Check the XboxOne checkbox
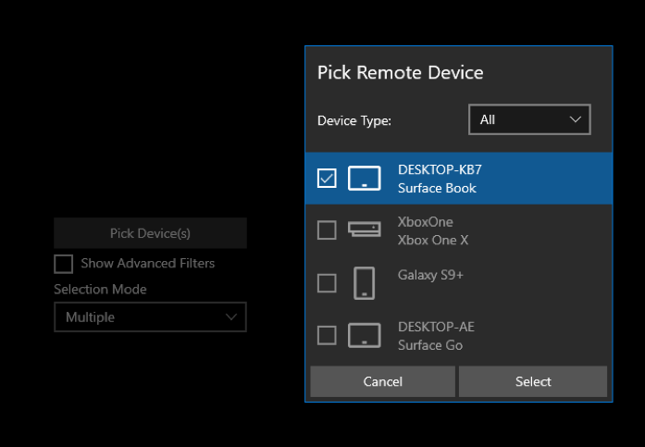Viewport: 645px width, 447px height. tap(327, 230)
